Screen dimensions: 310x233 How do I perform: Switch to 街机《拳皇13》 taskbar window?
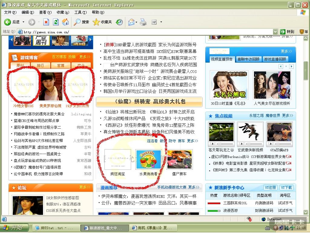click(153, 228)
